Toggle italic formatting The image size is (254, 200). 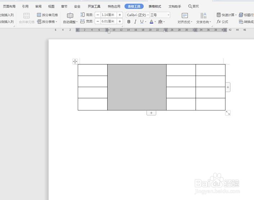(x=135, y=22)
